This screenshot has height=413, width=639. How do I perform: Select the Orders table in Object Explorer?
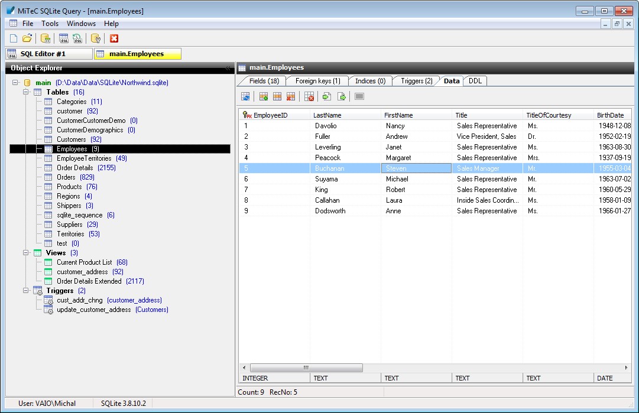coord(66,177)
